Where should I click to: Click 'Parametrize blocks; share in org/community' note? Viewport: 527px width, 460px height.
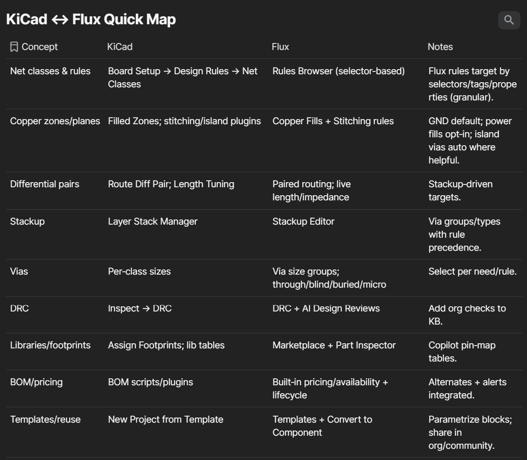pos(470,432)
